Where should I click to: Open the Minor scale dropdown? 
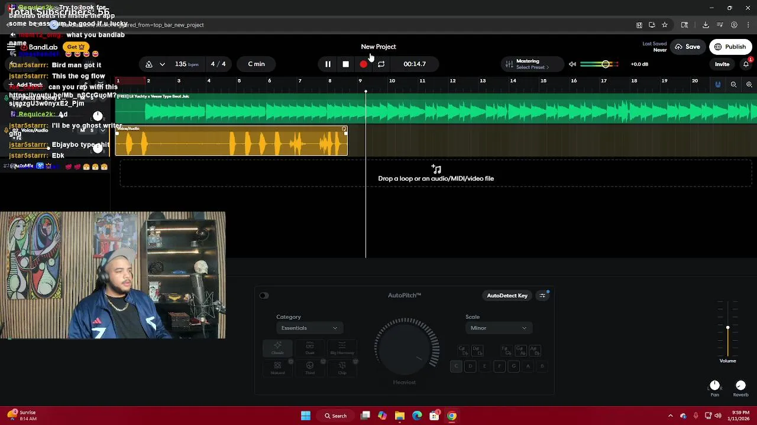tap(498, 328)
